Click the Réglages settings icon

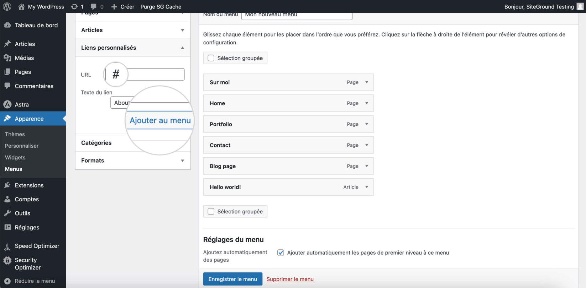tap(7, 227)
